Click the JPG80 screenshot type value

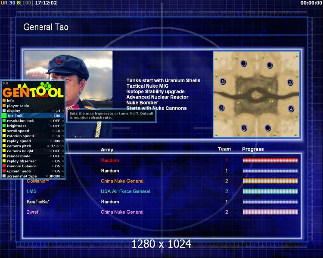(x=55, y=176)
